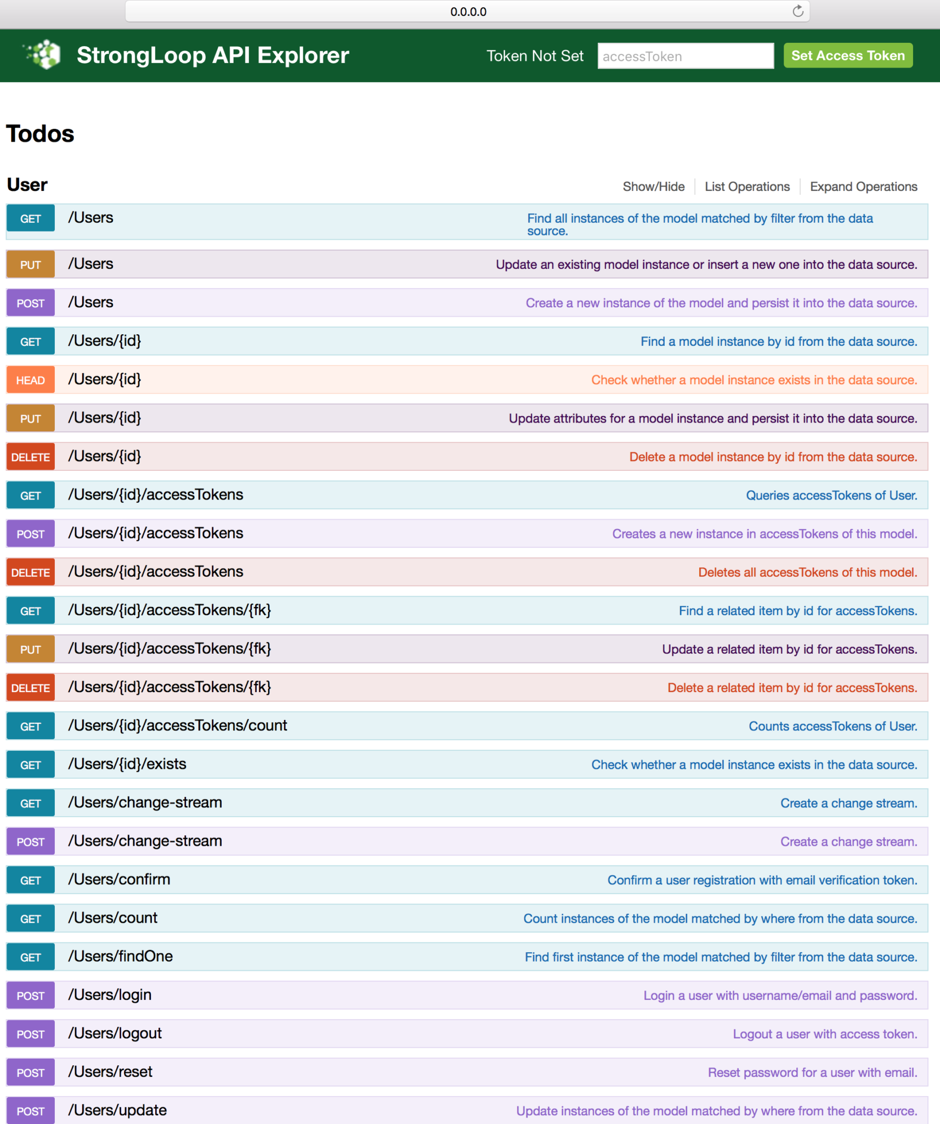Click the HEAD badge on /Users/{id}

pos(30,379)
